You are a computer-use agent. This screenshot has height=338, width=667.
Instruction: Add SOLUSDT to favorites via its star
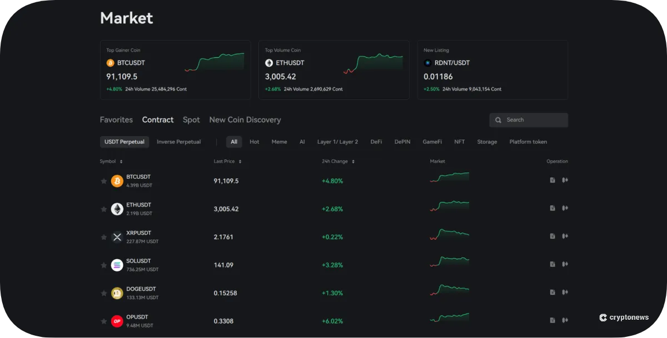(103, 264)
